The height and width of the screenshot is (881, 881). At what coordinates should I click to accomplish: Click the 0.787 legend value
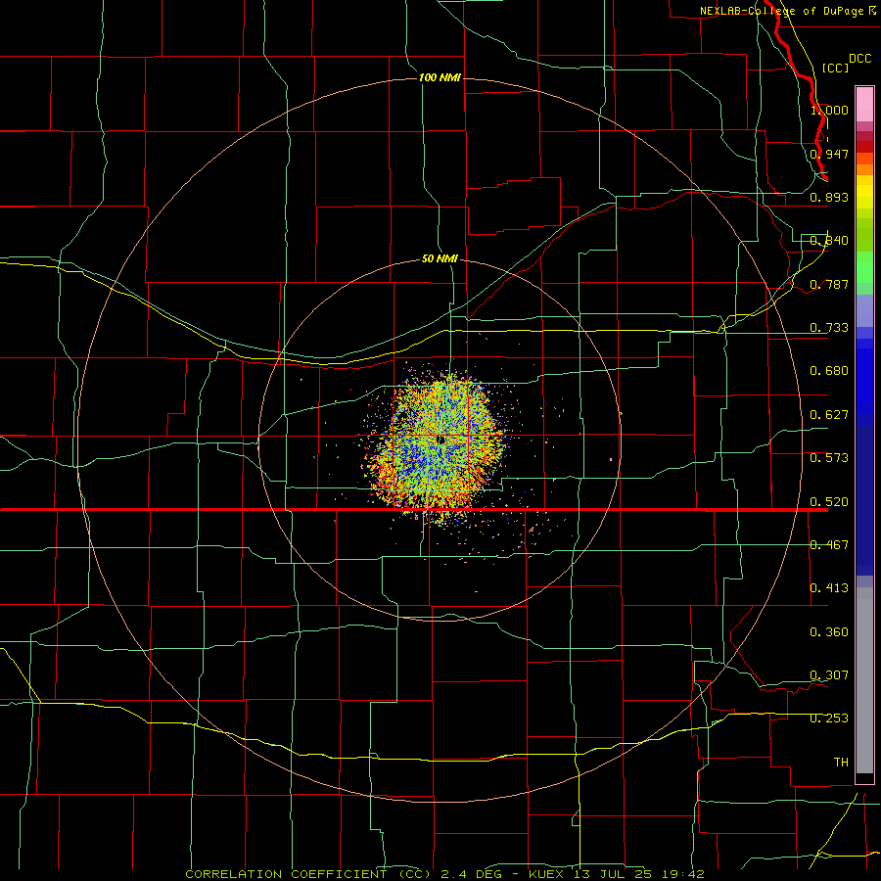(x=829, y=284)
